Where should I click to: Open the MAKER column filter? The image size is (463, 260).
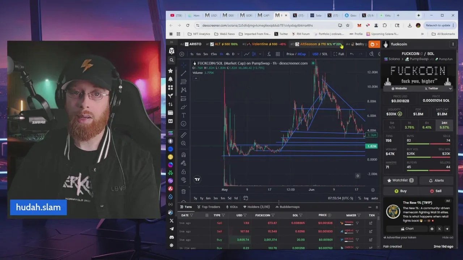pyautogui.click(x=359, y=215)
